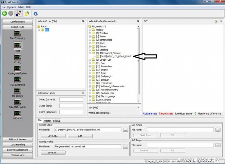Screen dimensions: 225x164
Task: Browse for the SVT Target file
Action: pos(218,145)
